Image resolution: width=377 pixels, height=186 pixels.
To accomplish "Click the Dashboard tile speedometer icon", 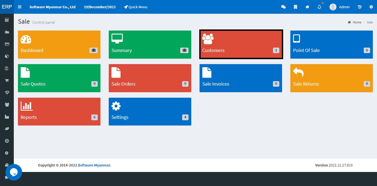I will [26, 39].
